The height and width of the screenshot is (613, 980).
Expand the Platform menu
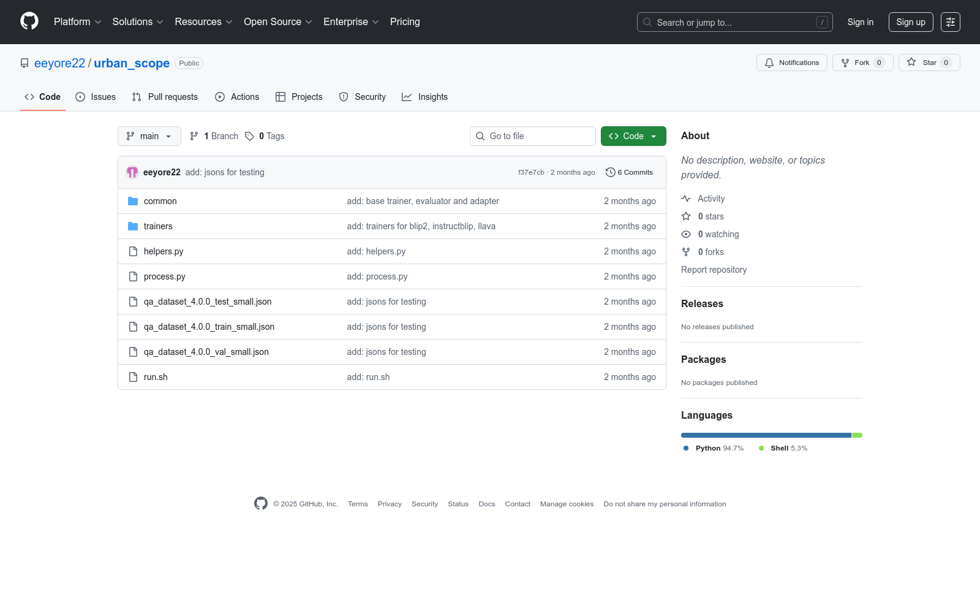(78, 22)
